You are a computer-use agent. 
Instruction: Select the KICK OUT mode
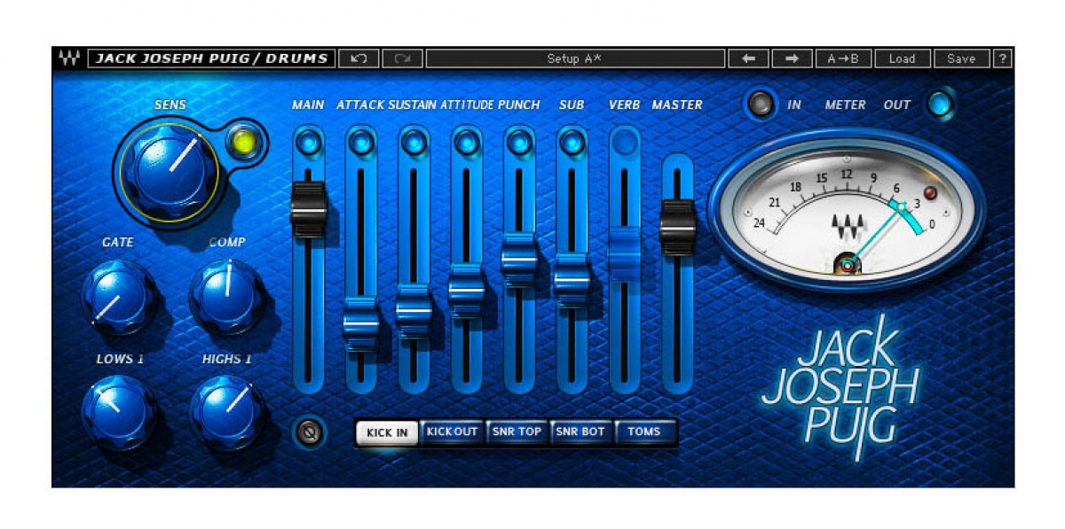point(452,432)
